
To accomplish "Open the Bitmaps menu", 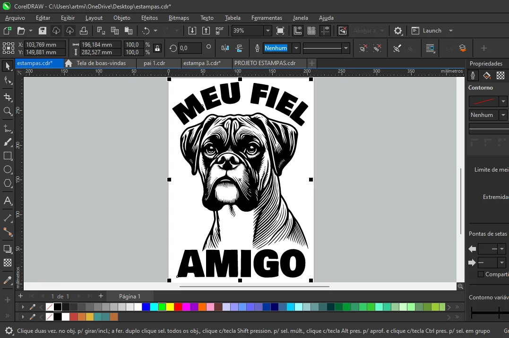I will (179, 18).
